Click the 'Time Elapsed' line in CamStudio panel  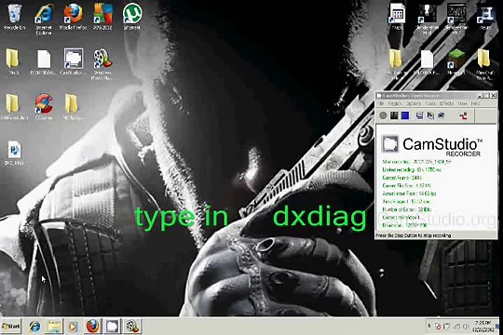(406, 202)
